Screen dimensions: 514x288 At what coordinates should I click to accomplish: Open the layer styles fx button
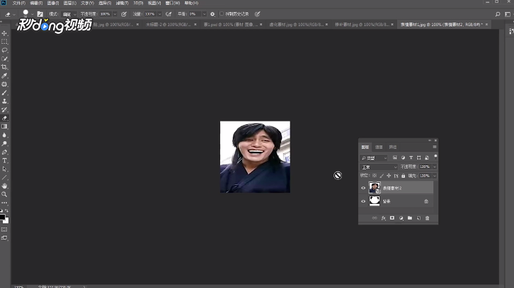pyautogui.click(x=383, y=218)
